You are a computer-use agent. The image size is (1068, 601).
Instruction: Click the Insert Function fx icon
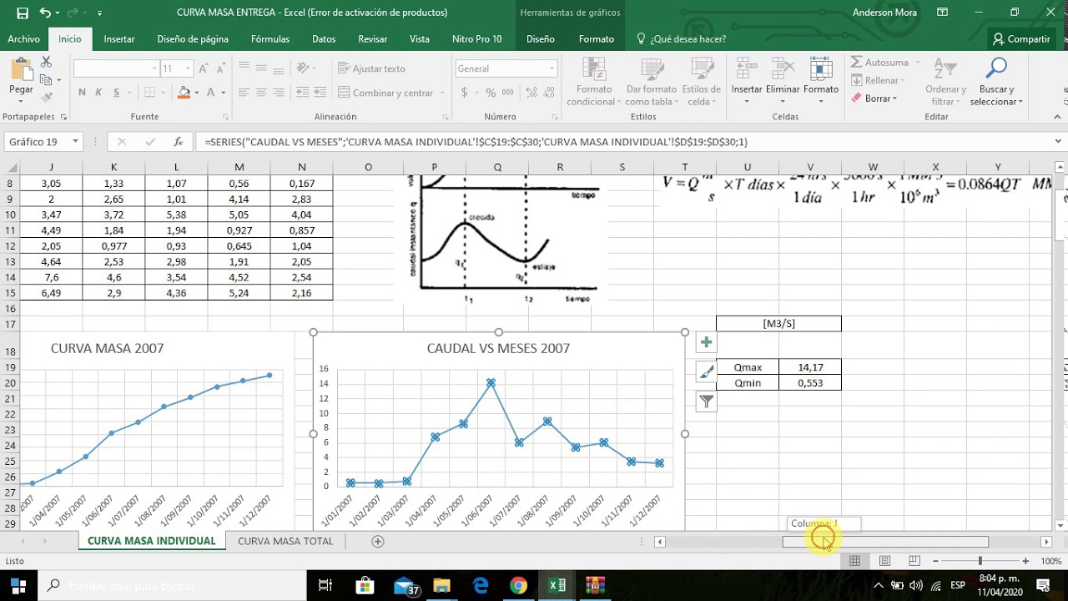pyautogui.click(x=178, y=142)
